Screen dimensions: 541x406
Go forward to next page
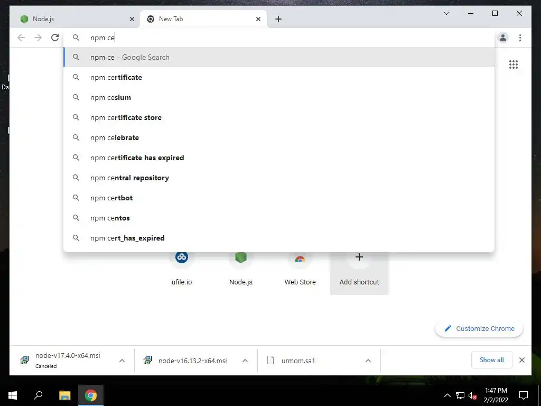[38, 38]
